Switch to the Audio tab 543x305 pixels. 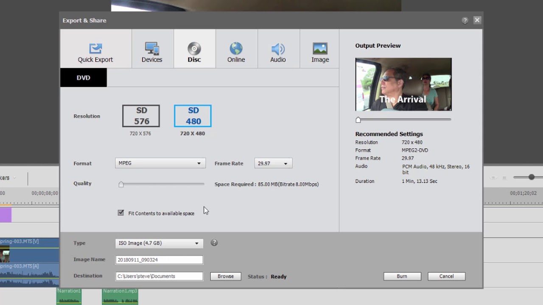point(278,49)
